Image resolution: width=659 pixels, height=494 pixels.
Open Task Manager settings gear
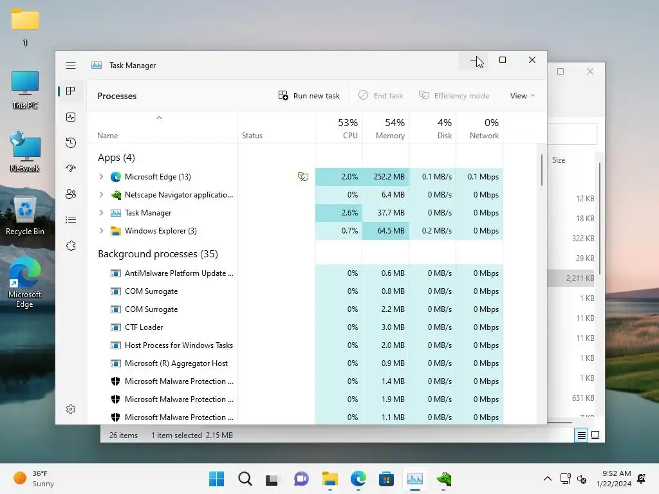71,409
